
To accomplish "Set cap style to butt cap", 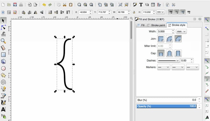I will (x=161, y=53).
